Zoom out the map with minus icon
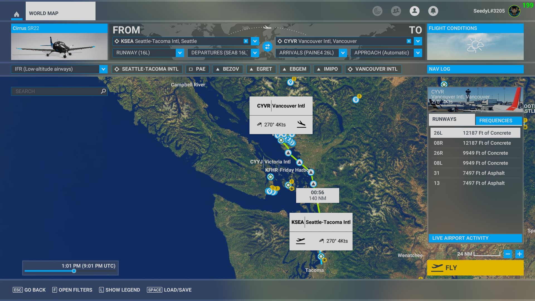The image size is (535, 301). pos(508,254)
